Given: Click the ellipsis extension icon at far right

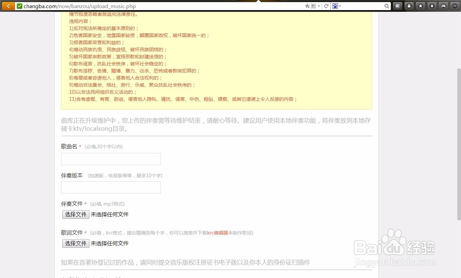Looking at the screenshot, I should click(455, 6).
